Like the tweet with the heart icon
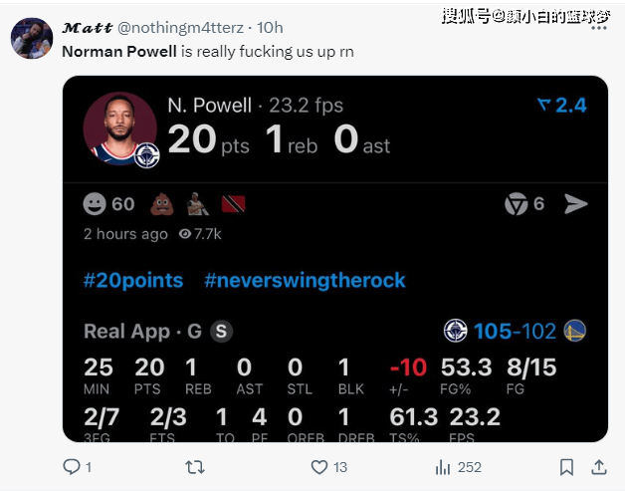 319,467
